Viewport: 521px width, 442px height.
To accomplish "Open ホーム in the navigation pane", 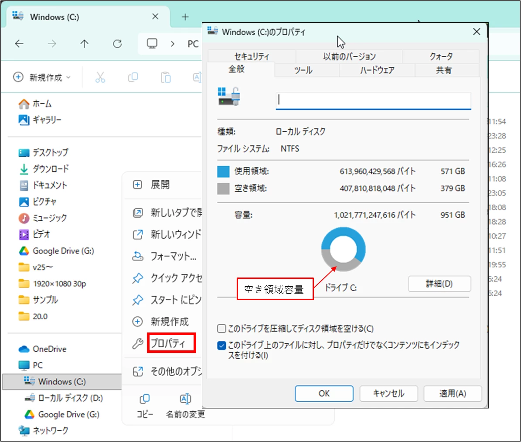I will [35, 104].
